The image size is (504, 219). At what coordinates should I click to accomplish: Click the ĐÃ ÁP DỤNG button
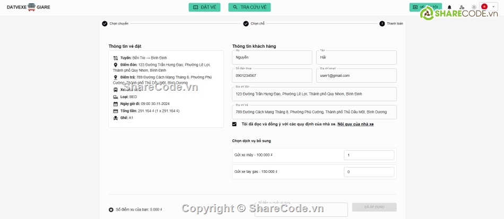(375, 207)
